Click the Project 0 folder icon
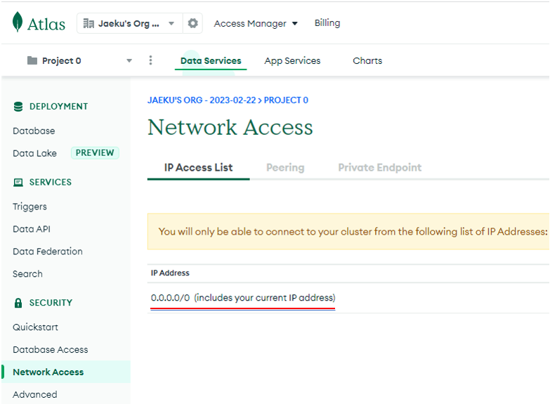Image resolution: width=550 pixels, height=404 pixels. pos(32,60)
